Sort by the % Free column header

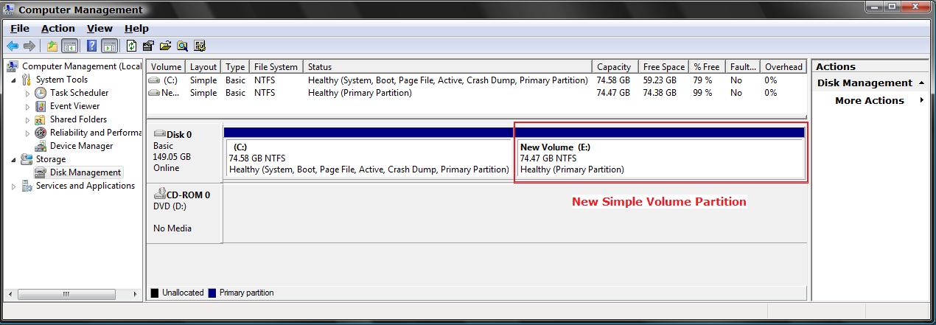pos(707,66)
